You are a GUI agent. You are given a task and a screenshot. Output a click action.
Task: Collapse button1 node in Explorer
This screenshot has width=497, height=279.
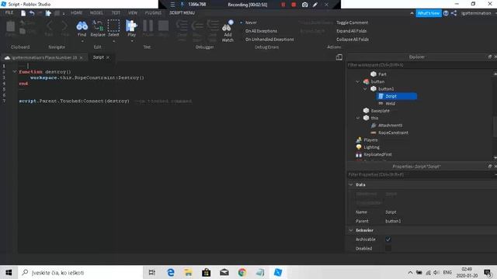(365, 89)
